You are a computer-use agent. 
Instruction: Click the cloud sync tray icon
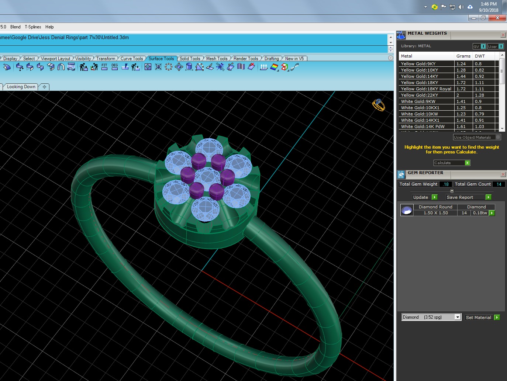pos(470,7)
